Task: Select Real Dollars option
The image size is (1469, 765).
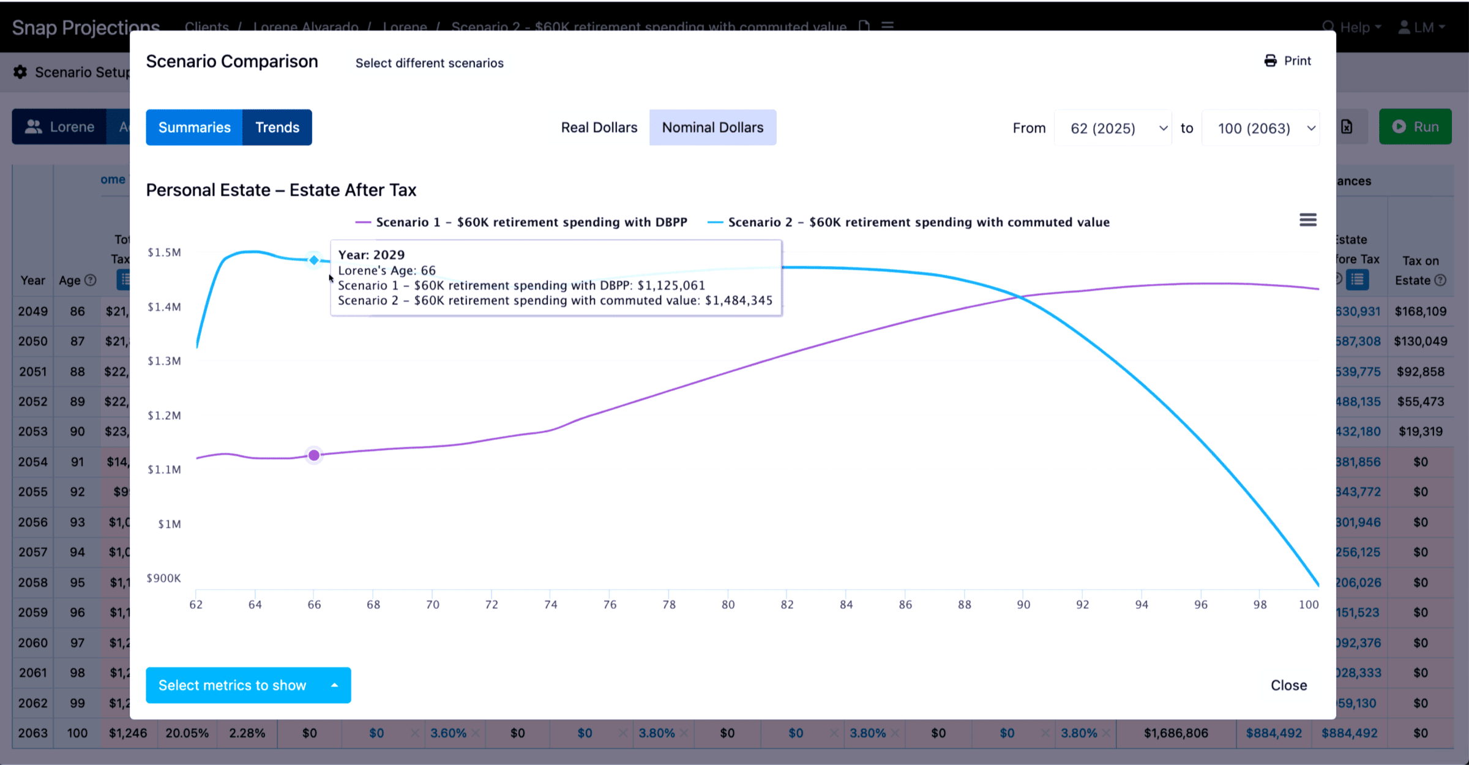Action: (599, 127)
